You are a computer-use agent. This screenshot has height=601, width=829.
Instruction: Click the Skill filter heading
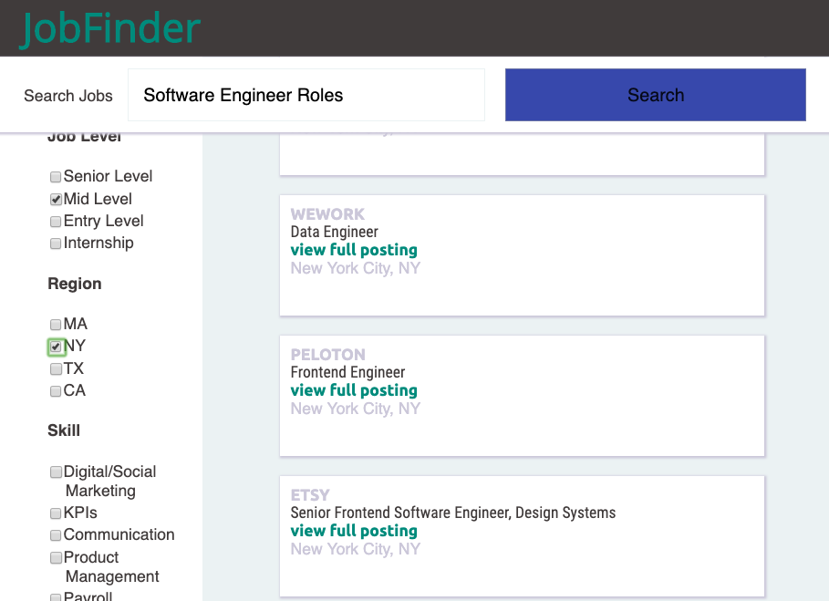click(x=64, y=430)
